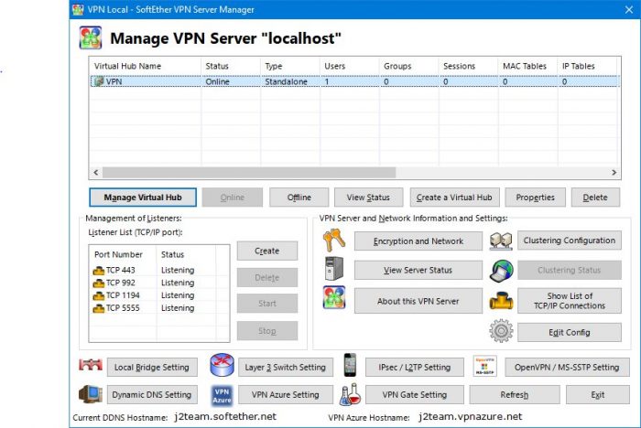Image resolution: width=641 pixels, height=428 pixels.
Task: Click the listener icon for TCP 5555
Action: (x=99, y=308)
